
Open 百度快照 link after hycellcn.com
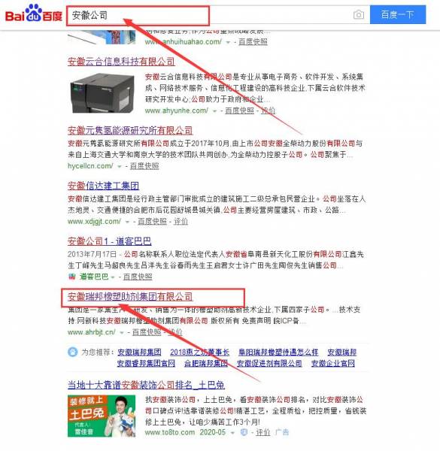(x=144, y=166)
